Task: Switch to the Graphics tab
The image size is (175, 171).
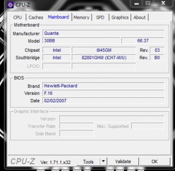Action: pos(120,18)
